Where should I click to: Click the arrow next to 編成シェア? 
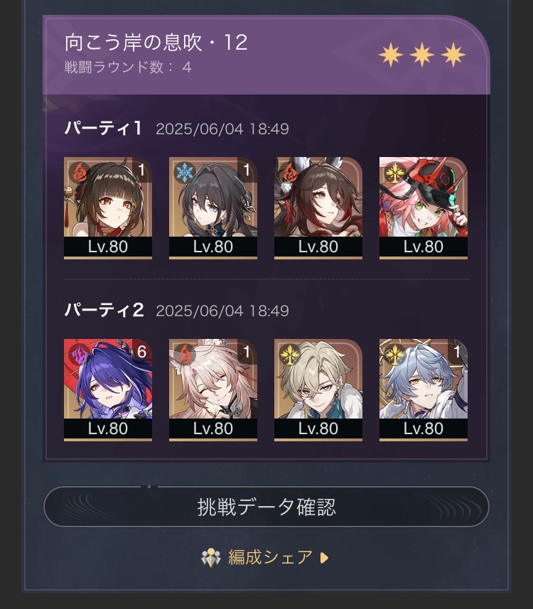pyautogui.click(x=324, y=558)
